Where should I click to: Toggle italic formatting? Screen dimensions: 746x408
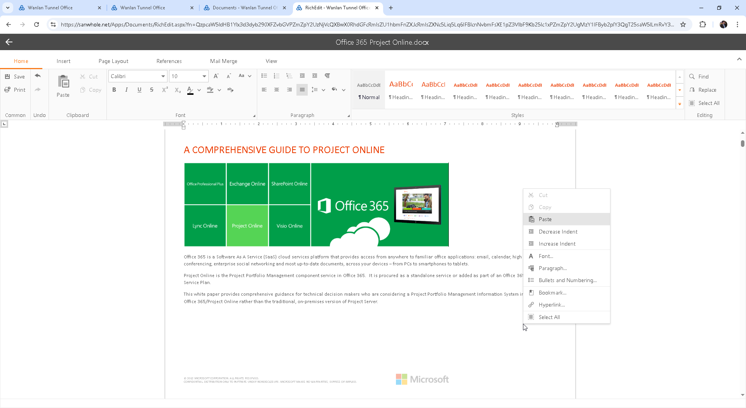[x=126, y=90]
